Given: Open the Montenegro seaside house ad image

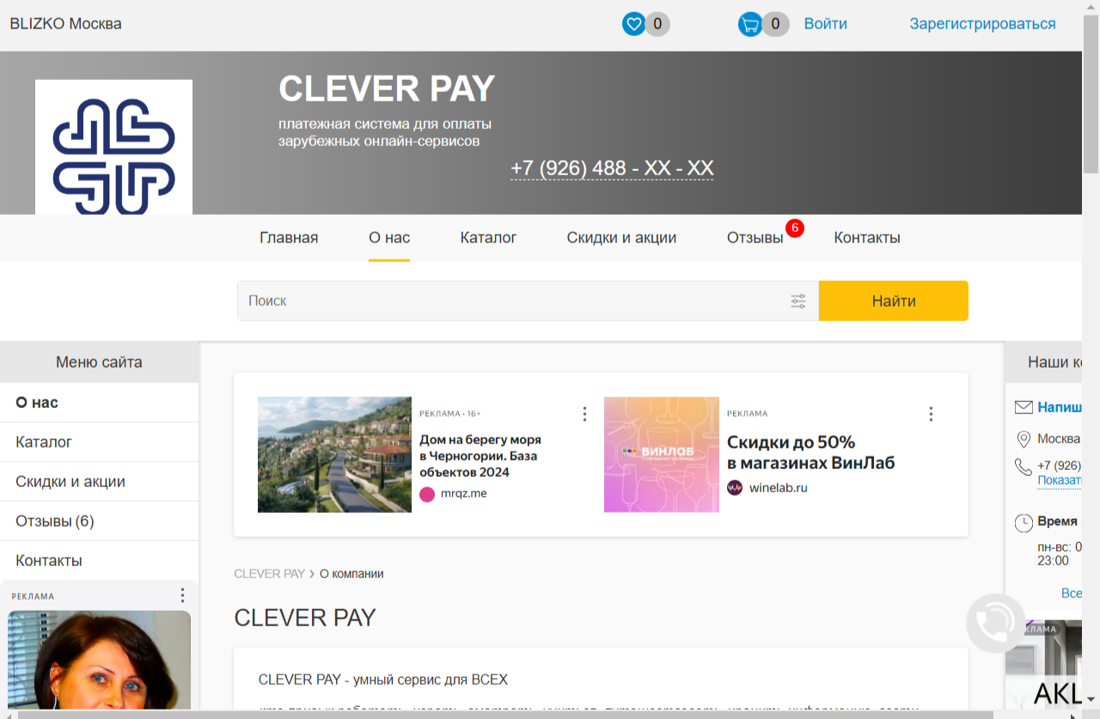Looking at the screenshot, I should [334, 454].
